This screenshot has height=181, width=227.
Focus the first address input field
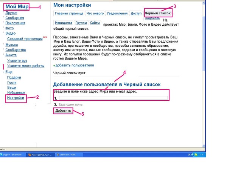click(113, 98)
